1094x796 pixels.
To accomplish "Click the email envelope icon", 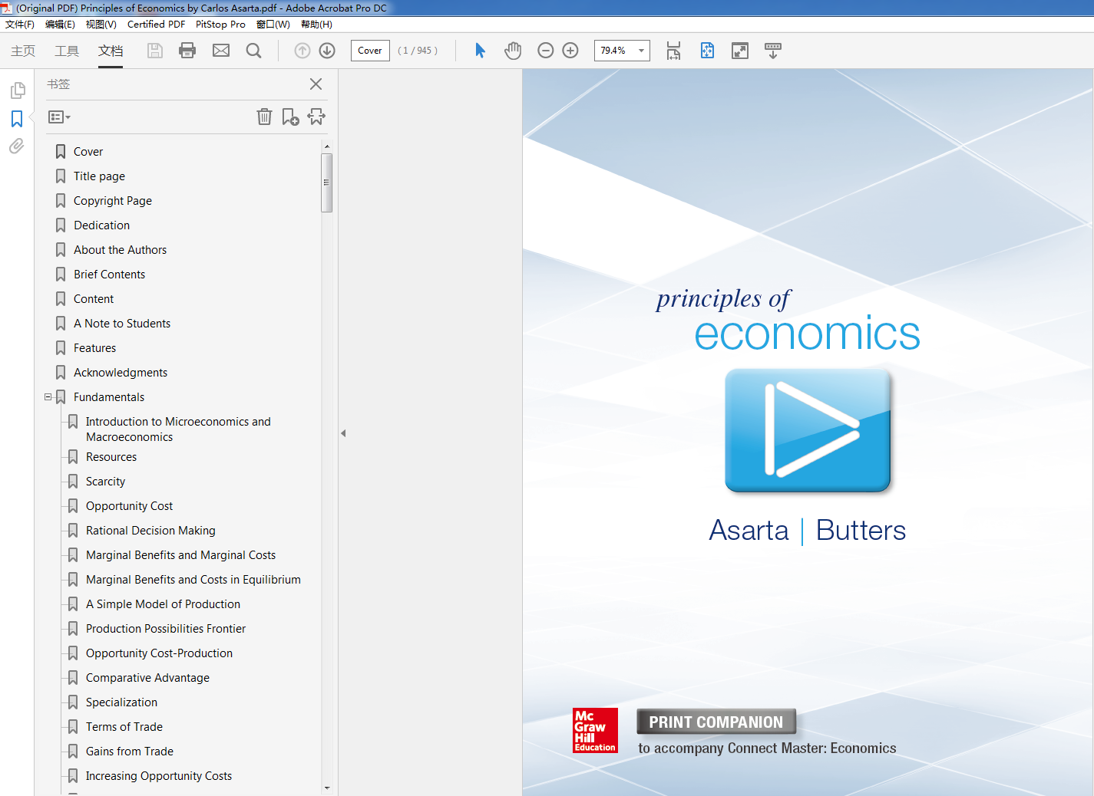I will 221,51.
